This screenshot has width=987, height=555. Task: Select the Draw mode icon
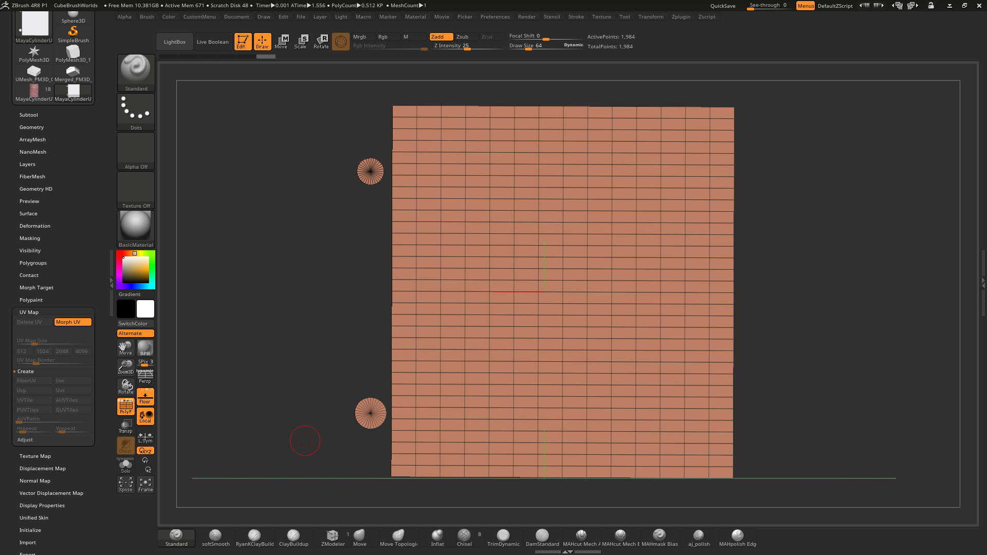point(262,42)
